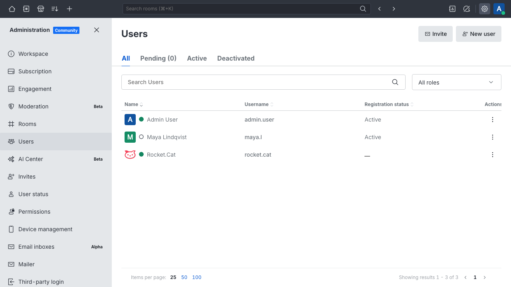511x287 pixels.
Task: Close the Administration sidebar
Action: pyautogui.click(x=97, y=30)
